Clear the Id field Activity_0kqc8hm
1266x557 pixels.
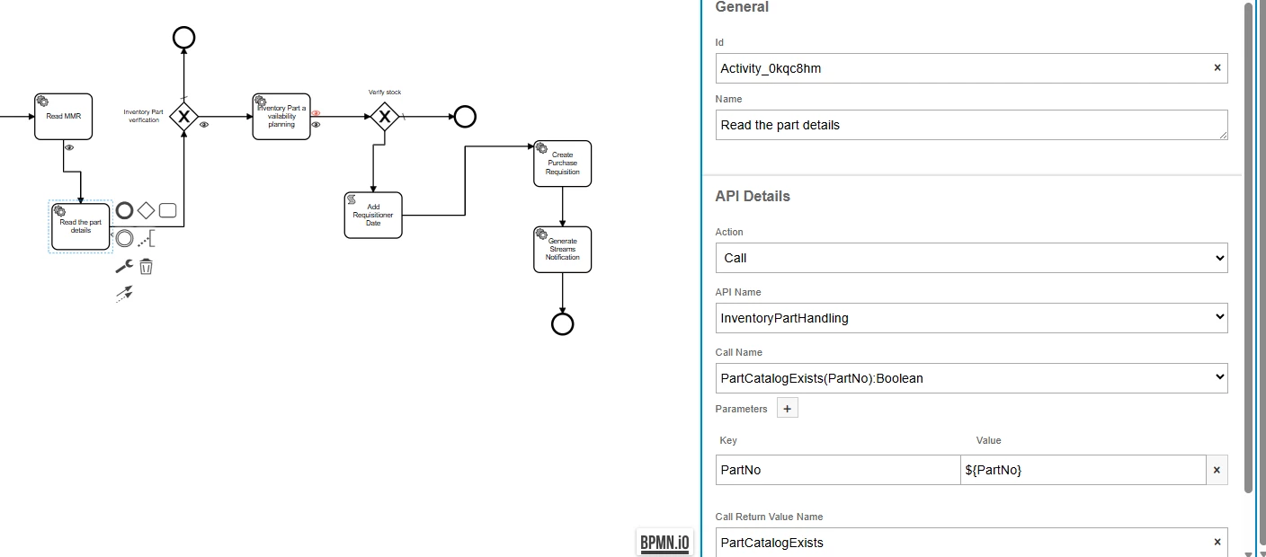1217,67
